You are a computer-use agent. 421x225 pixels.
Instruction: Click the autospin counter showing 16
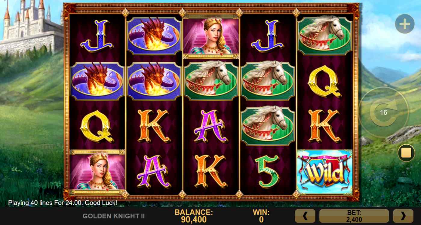point(384,112)
